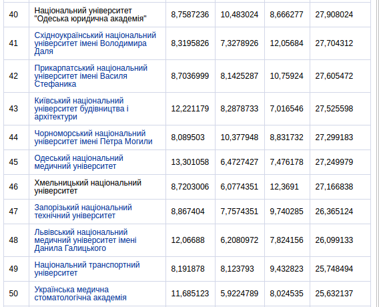Select total score 27,908024 for rank 40
Viewport: 379px width, 307px height.
tap(334, 15)
